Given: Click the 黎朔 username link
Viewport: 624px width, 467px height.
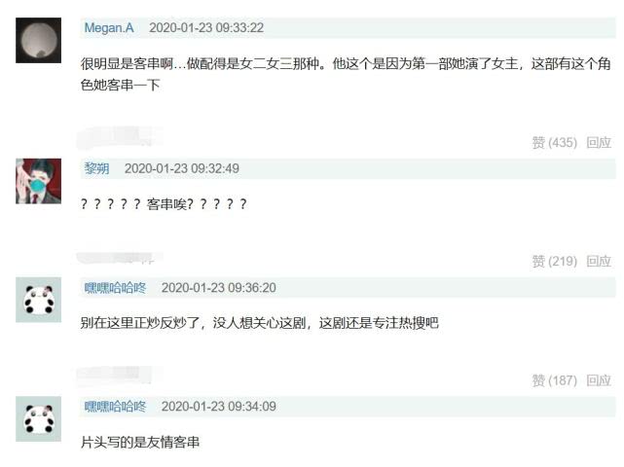Looking at the screenshot, I should pyautogui.click(x=96, y=168).
